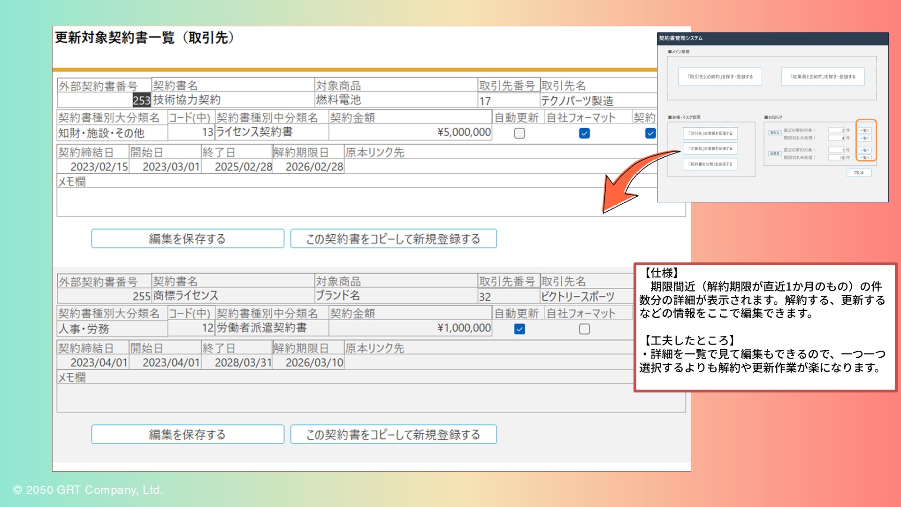Uncheck 自動更新 for 商標ライセンス contract
901x507 pixels.
tap(519, 329)
